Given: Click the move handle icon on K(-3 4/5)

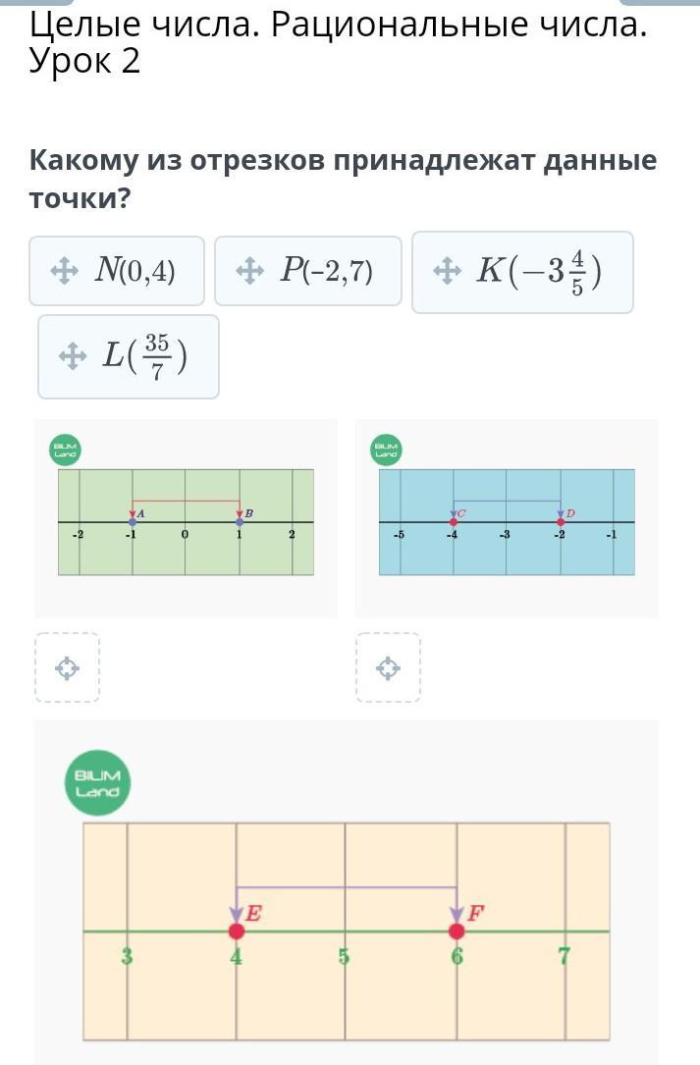Looking at the screenshot, I should pyautogui.click(x=447, y=271).
